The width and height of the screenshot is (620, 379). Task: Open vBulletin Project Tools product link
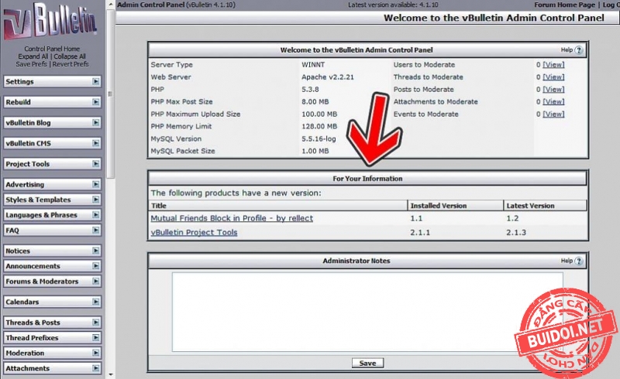(x=194, y=232)
